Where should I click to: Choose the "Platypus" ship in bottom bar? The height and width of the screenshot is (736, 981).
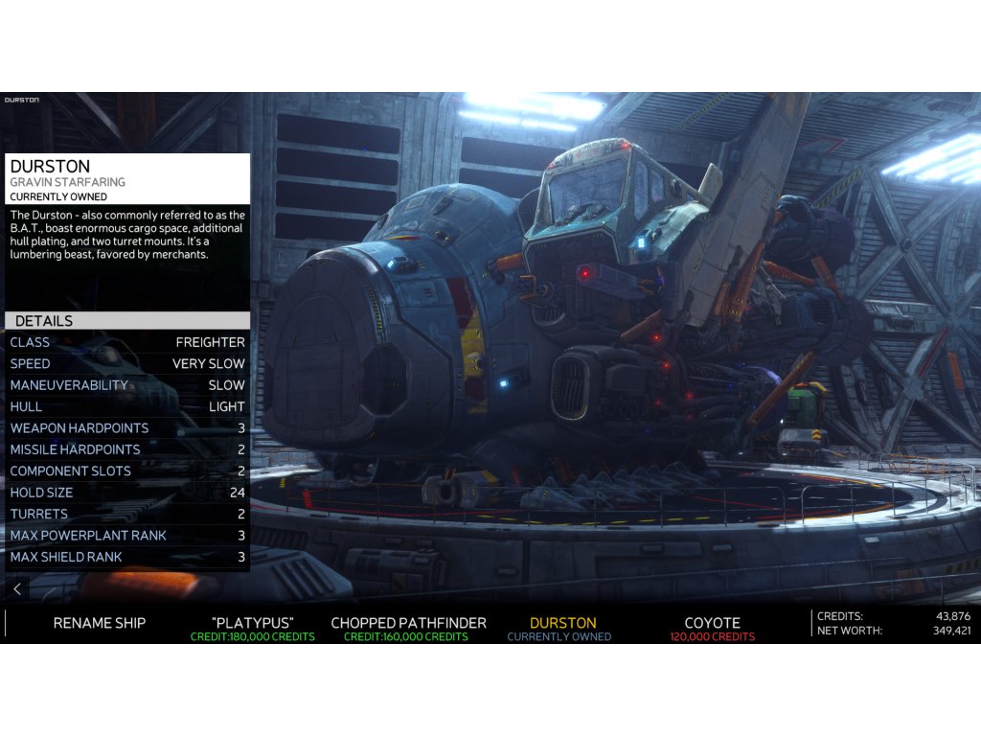pyautogui.click(x=252, y=628)
